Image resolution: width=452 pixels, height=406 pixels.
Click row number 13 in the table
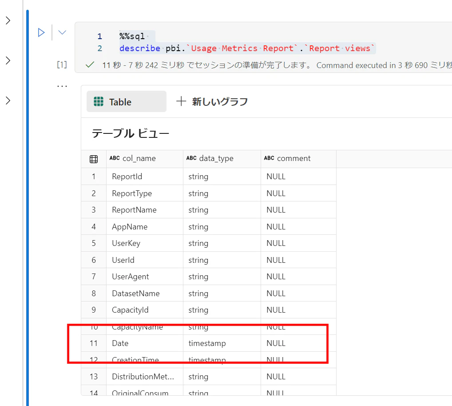(x=94, y=377)
